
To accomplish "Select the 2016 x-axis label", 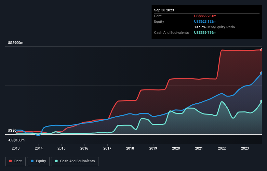I will click(x=84, y=148).
